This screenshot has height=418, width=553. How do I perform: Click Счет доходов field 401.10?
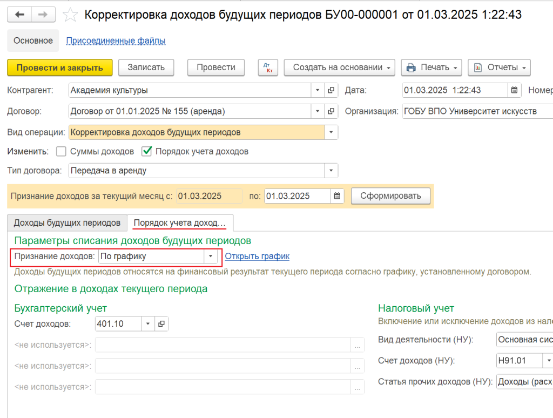[118, 324]
